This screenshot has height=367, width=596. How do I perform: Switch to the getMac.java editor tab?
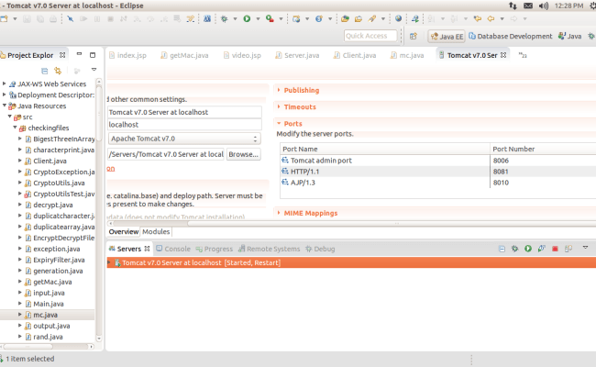(184, 56)
